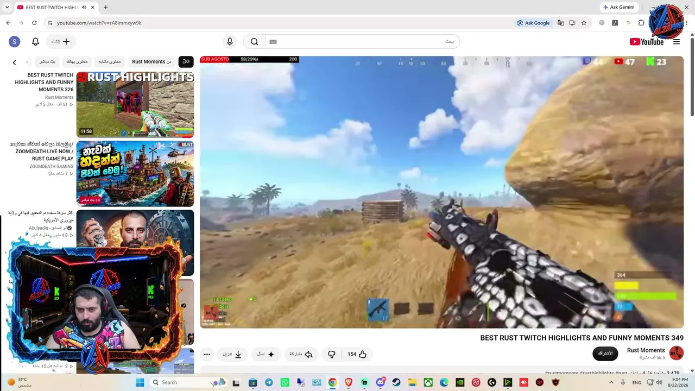This screenshot has height=391, width=695.
Task: Open Steam from the taskbar
Action: point(396,382)
